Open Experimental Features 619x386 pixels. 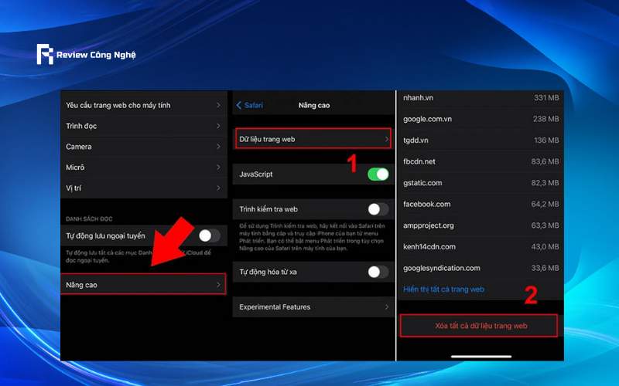coord(313,306)
